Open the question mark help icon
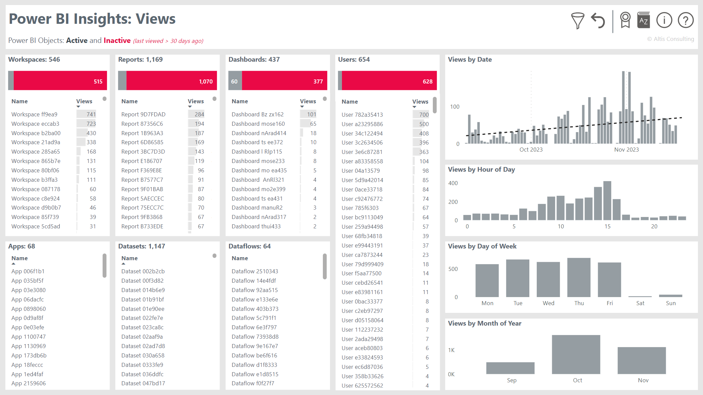The width and height of the screenshot is (703, 395). pos(686,20)
